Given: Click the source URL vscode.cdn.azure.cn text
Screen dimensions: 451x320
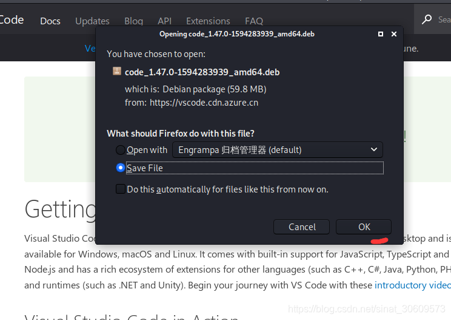Looking at the screenshot, I should pyautogui.click(x=204, y=103).
